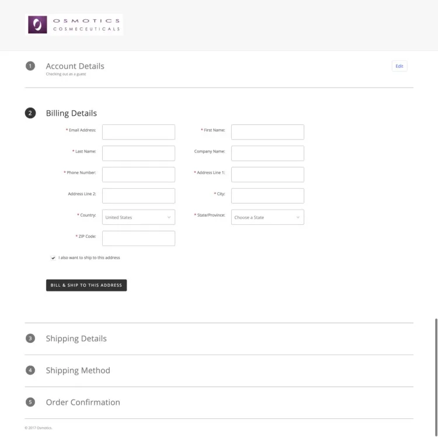Click the step 1 Account Details circle
The width and height of the screenshot is (438, 437).
(30, 66)
